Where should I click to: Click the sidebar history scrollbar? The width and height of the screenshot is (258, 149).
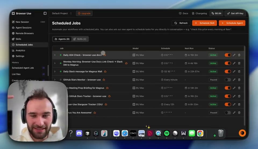[48, 70]
